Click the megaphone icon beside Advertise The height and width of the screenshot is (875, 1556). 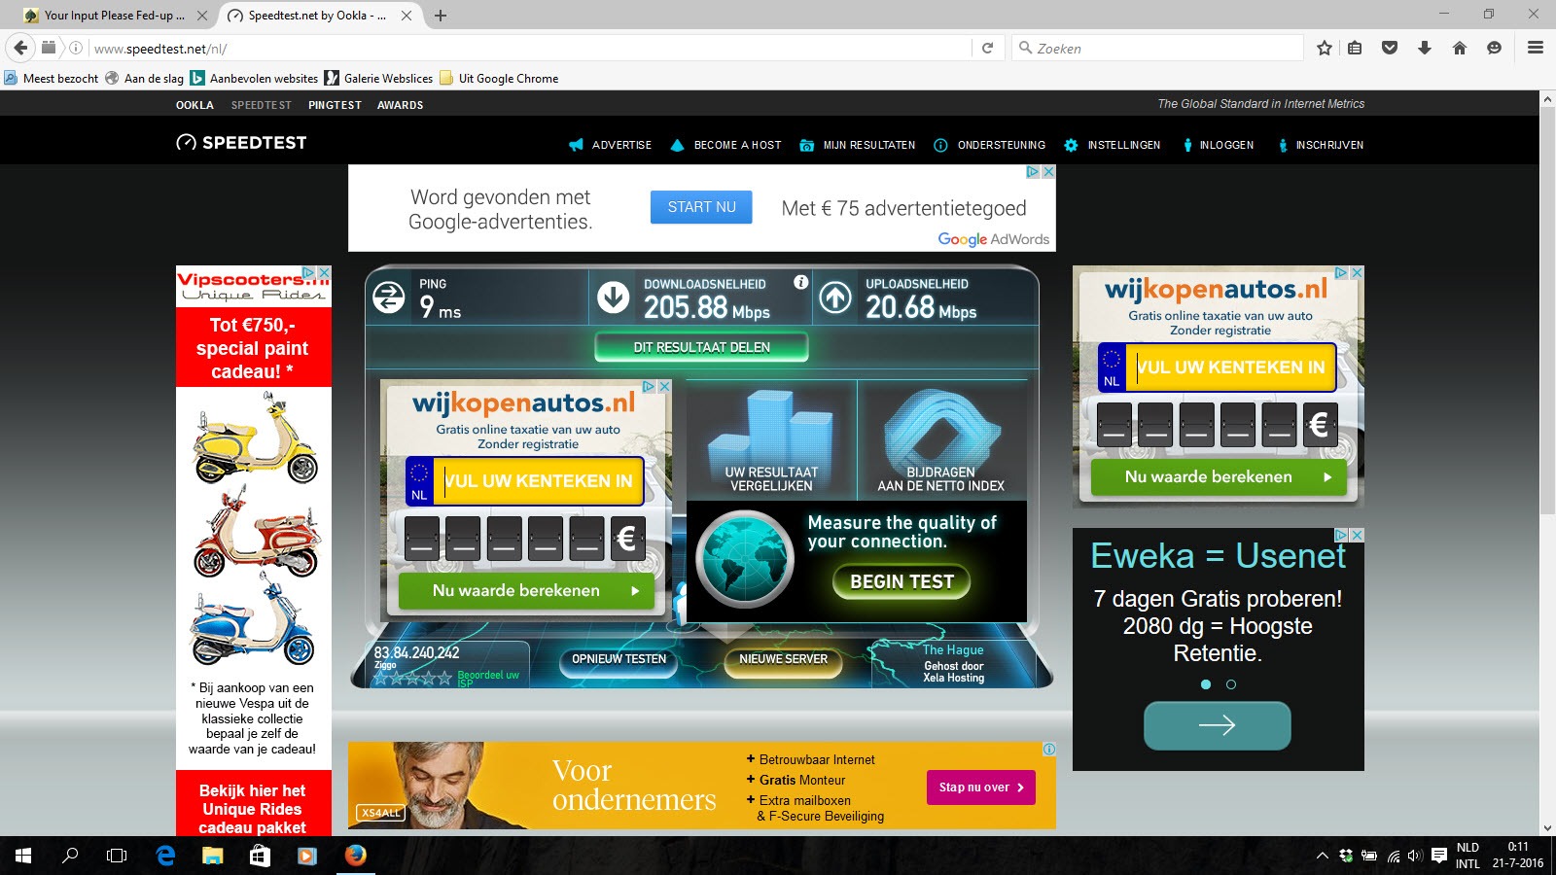[x=576, y=145]
